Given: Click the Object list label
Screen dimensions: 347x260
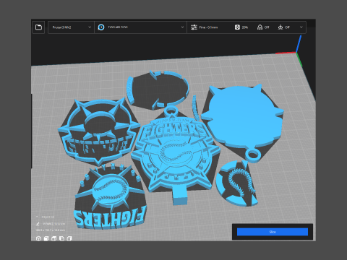Looking at the screenshot, I should click(48, 217).
